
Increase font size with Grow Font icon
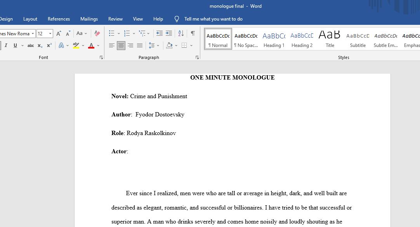(x=59, y=33)
